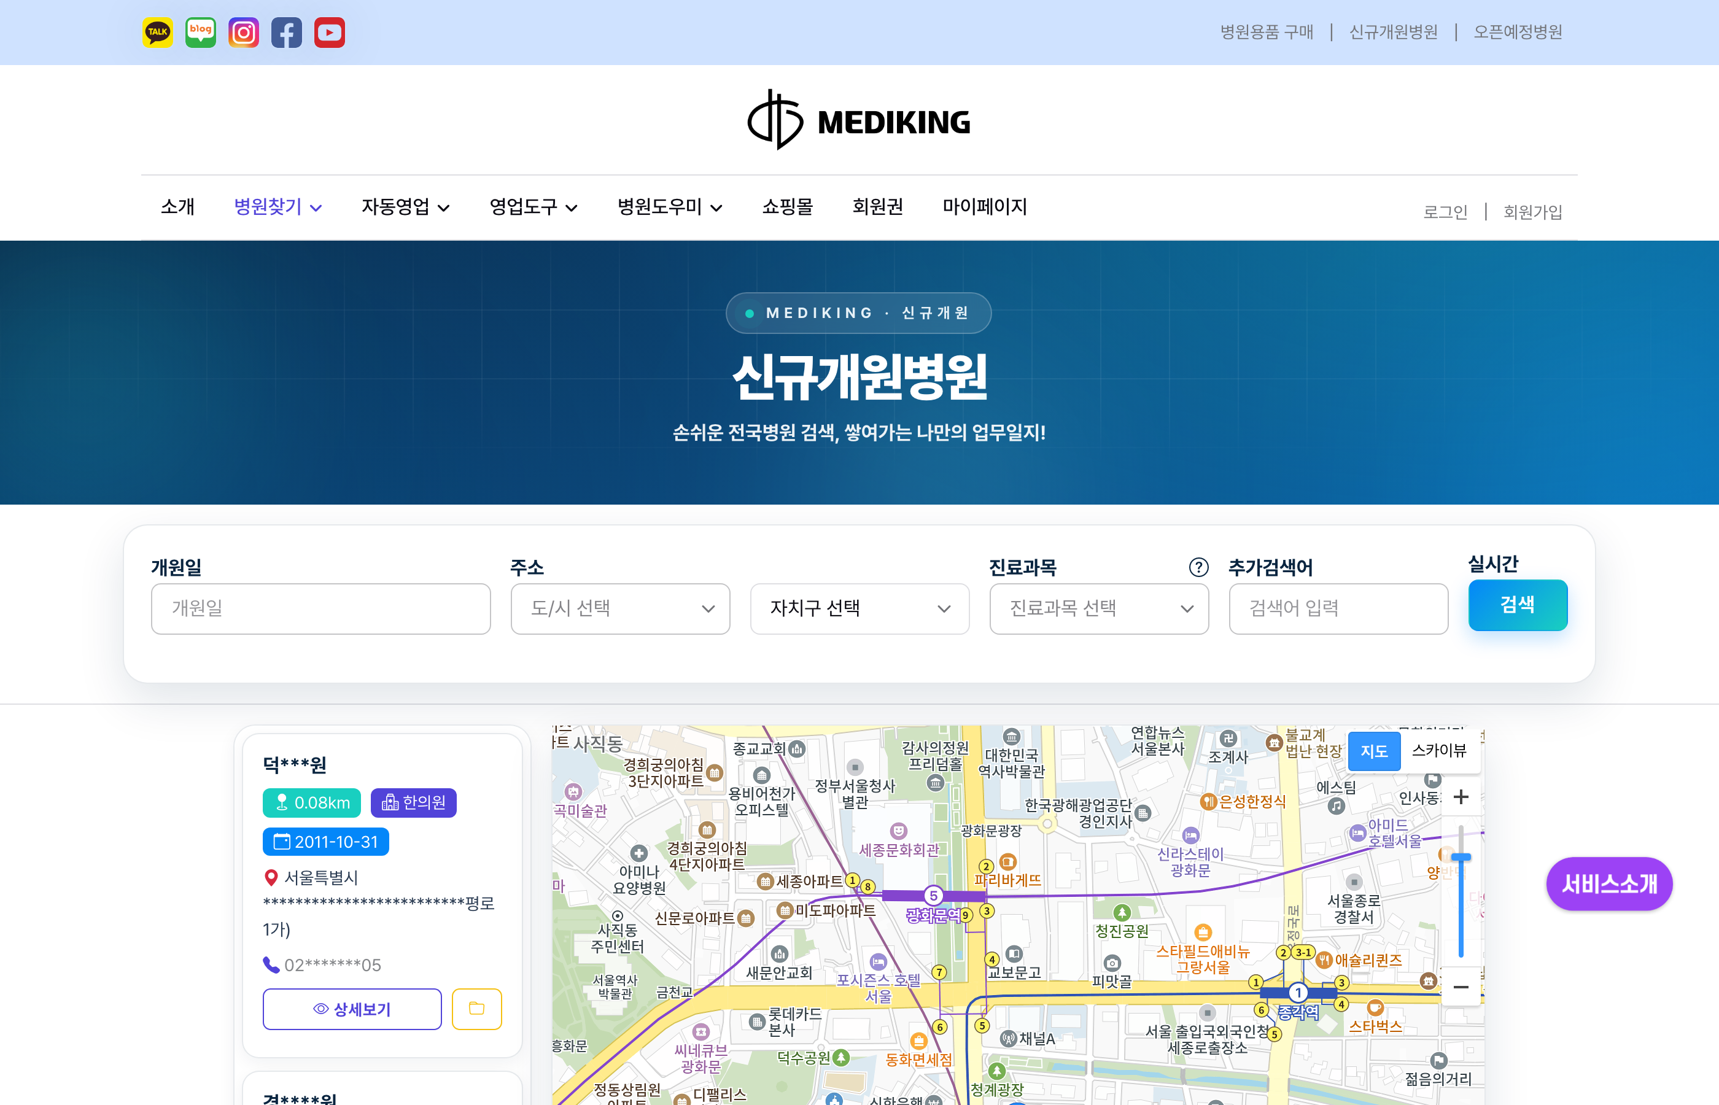
Task: Expand the 병원찾기 menu
Action: [x=277, y=207]
